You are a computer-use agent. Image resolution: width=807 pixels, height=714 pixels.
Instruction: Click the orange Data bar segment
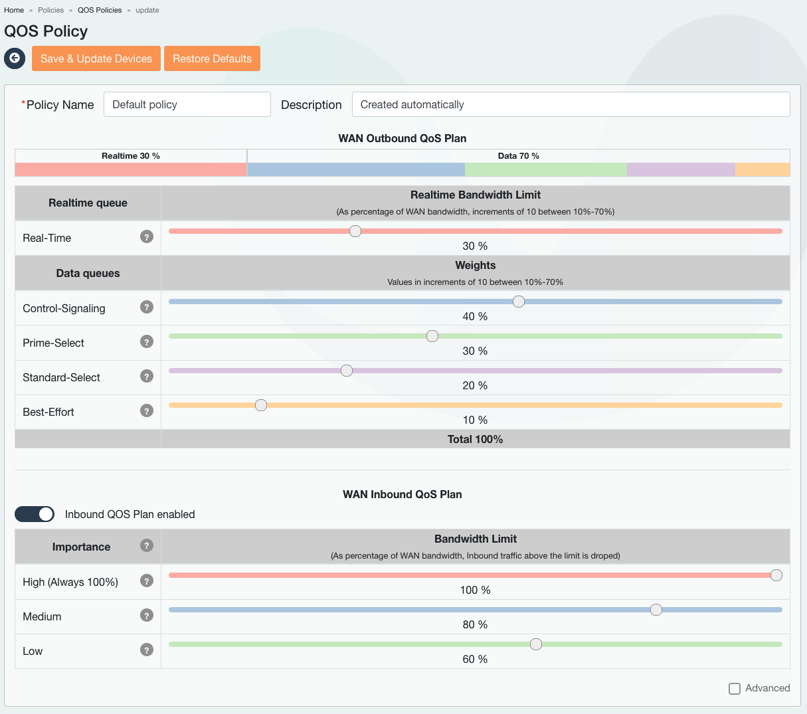pyautogui.click(x=762, y=169)
